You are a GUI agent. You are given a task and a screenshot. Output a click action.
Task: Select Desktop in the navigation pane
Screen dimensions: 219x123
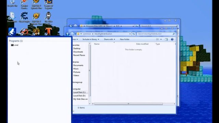77,49
